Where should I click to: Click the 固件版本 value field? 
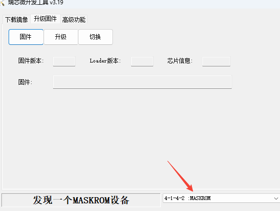pos(64,61)
